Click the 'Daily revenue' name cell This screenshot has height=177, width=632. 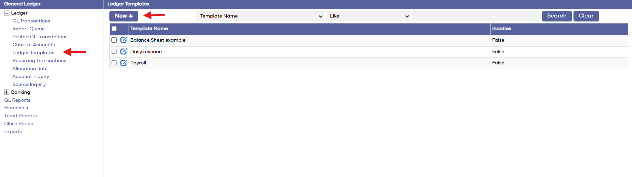pyautogui.click(x=146, y=52)
